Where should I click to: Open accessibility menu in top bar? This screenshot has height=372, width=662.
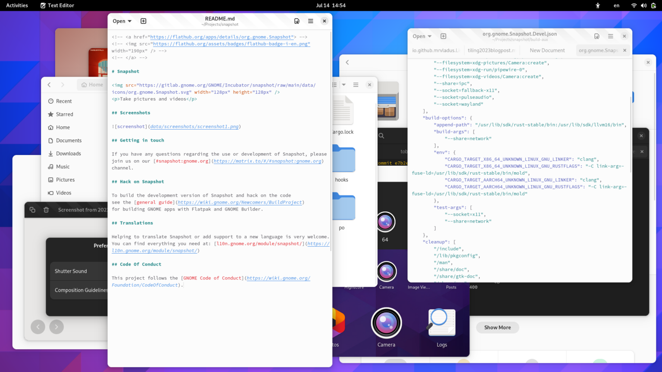pos(598,6)
